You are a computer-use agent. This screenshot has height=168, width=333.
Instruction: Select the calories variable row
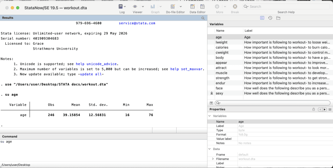click(270, 47)
